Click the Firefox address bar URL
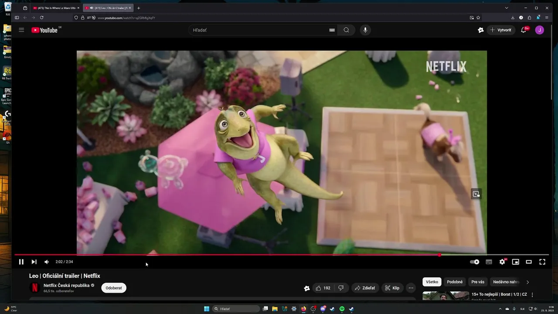Viewport: 558px width, 314px height. pyautogui.click(x=126, y=18)
